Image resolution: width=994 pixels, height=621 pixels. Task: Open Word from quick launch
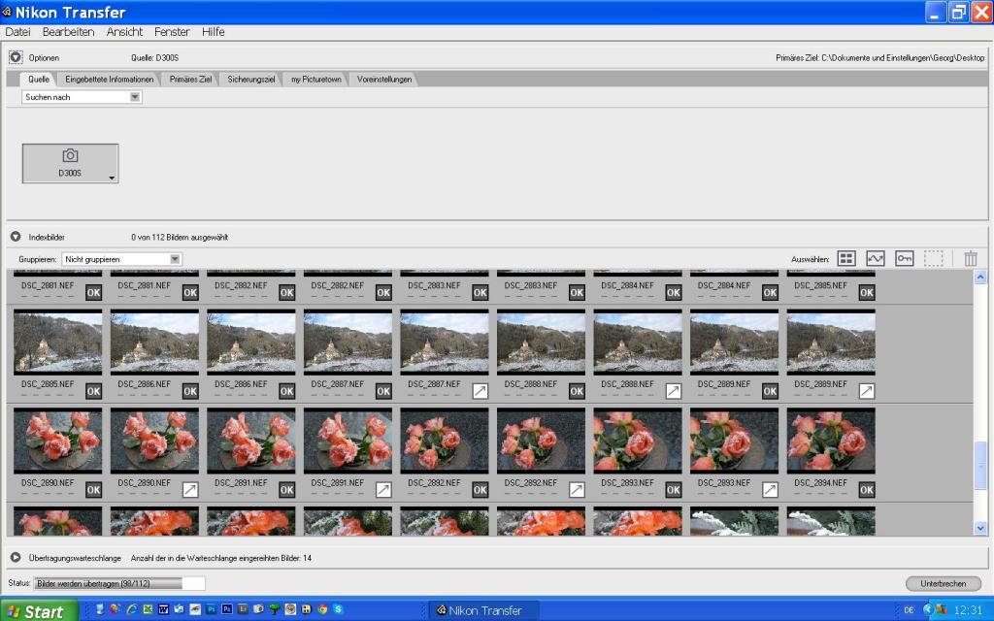[x=163, y=609]
